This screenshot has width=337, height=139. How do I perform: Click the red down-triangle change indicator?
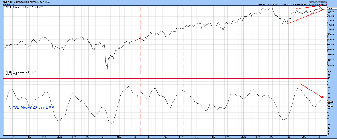pyautogui.click(x=327, y=5)
